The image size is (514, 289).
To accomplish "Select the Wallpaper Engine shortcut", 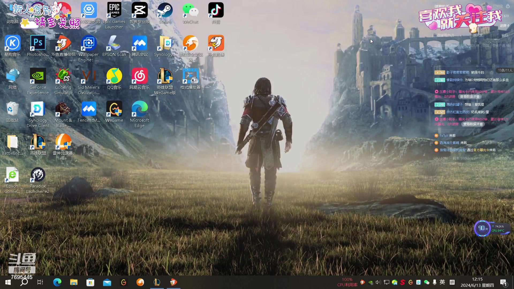I will click(89, 49).
